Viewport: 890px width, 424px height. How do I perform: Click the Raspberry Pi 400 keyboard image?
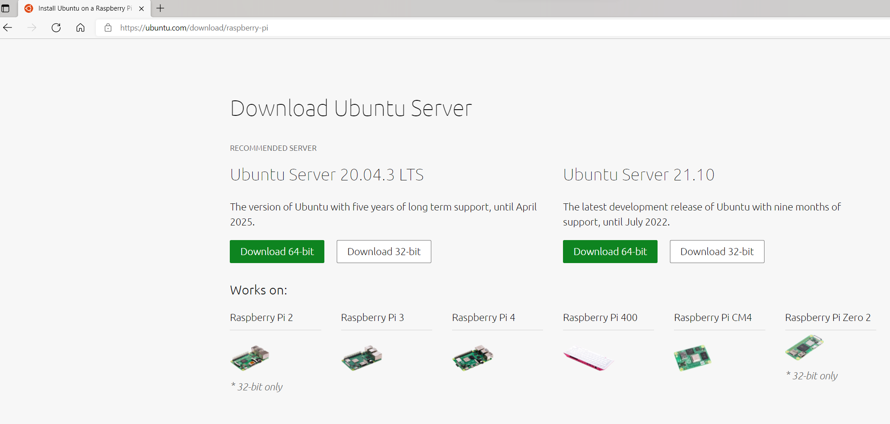pyautogui.click(x=588, y=358)
